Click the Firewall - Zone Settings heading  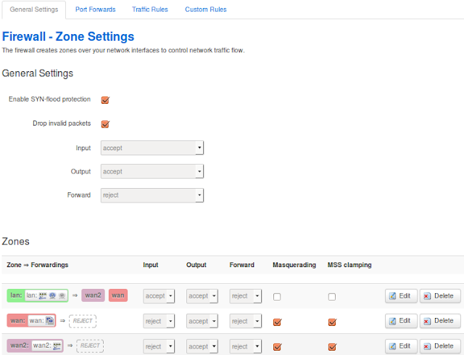pyautogui.click(x=68, y=37)
